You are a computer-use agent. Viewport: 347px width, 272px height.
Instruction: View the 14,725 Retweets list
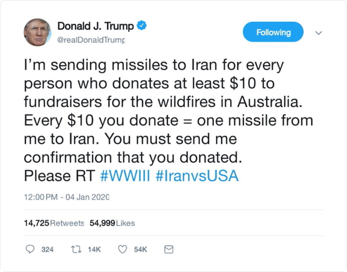tap(54, 223)
